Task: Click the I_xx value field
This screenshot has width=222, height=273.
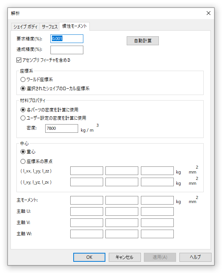Action: tap(87, 171)
